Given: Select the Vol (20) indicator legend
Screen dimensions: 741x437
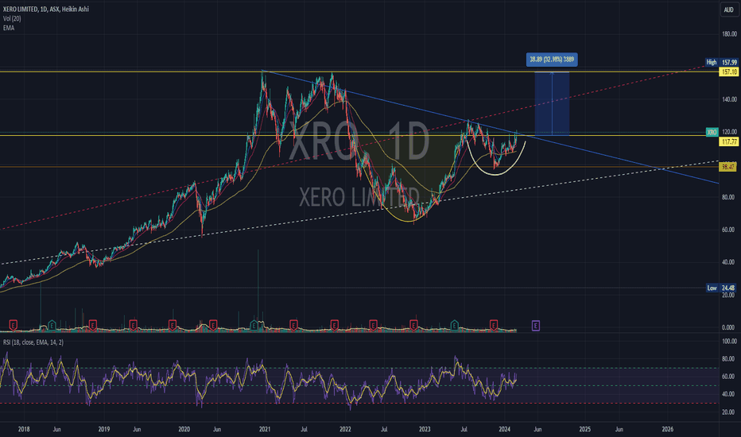Looking at the screenshot, I should click(12, 18).
